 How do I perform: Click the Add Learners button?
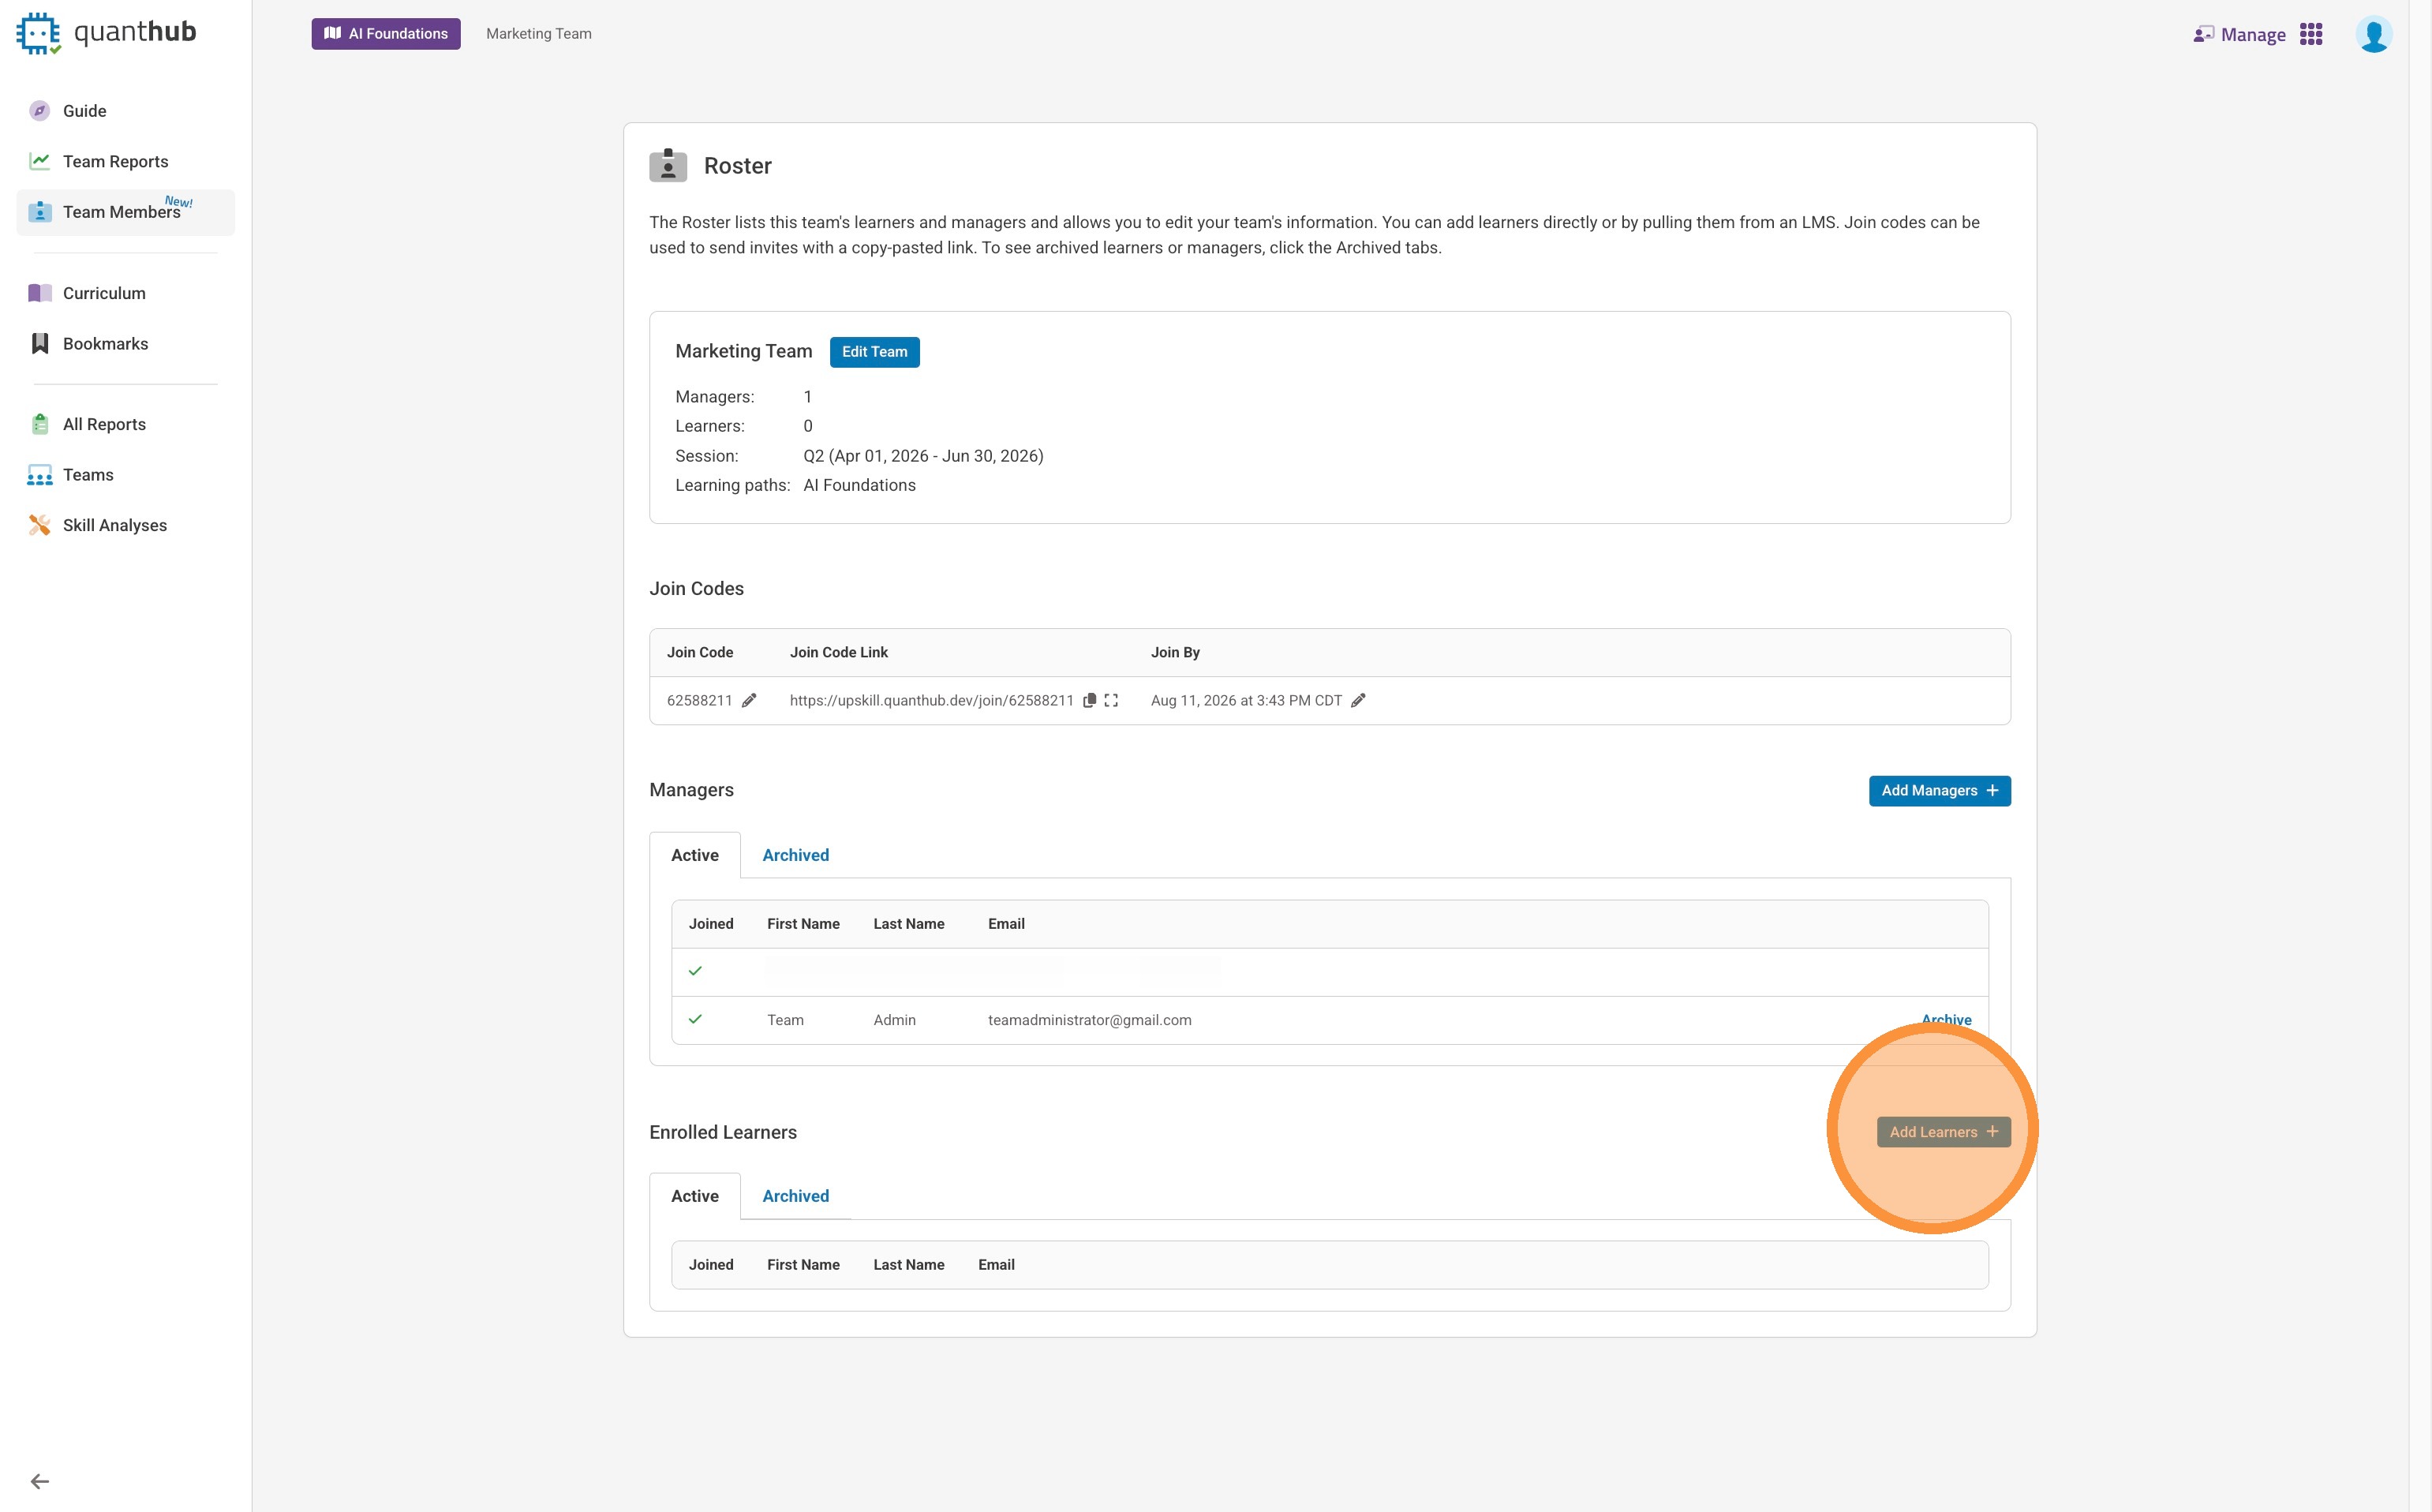[1943, 1132]
